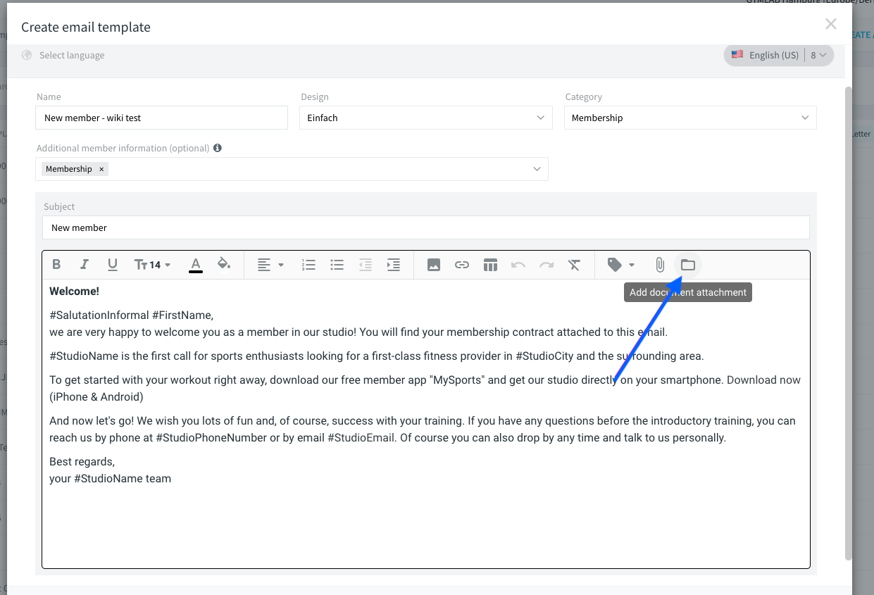This screenshot has height=595, width=874.
Task: Click the Name field with wiki test
Action: tap(161, 118)
